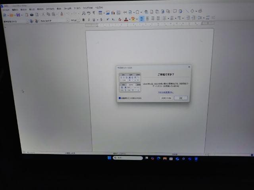This screenshot has width=254, height=190.
Task: Click the Open document folder icon
Action: point(11,15)
